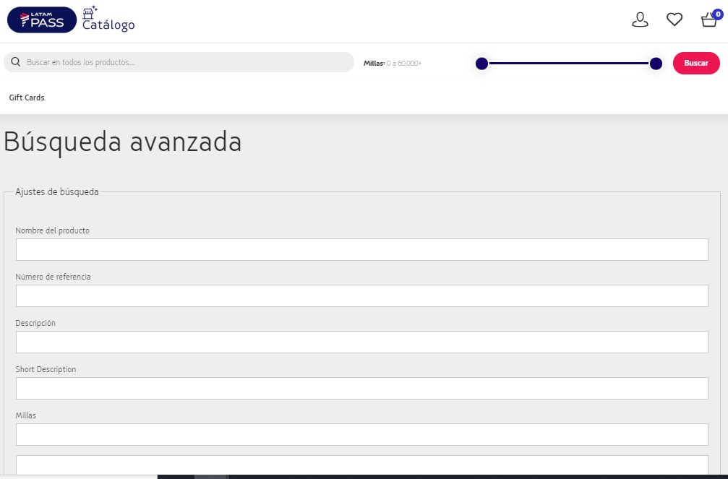
Task: Open the Gift Cards menu item
Action: pos(27,98)
